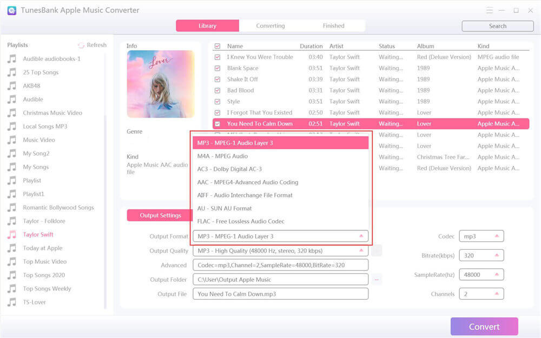
Task: Uncheck the Bad Blood track checkbox
Action: pos(217,90)
